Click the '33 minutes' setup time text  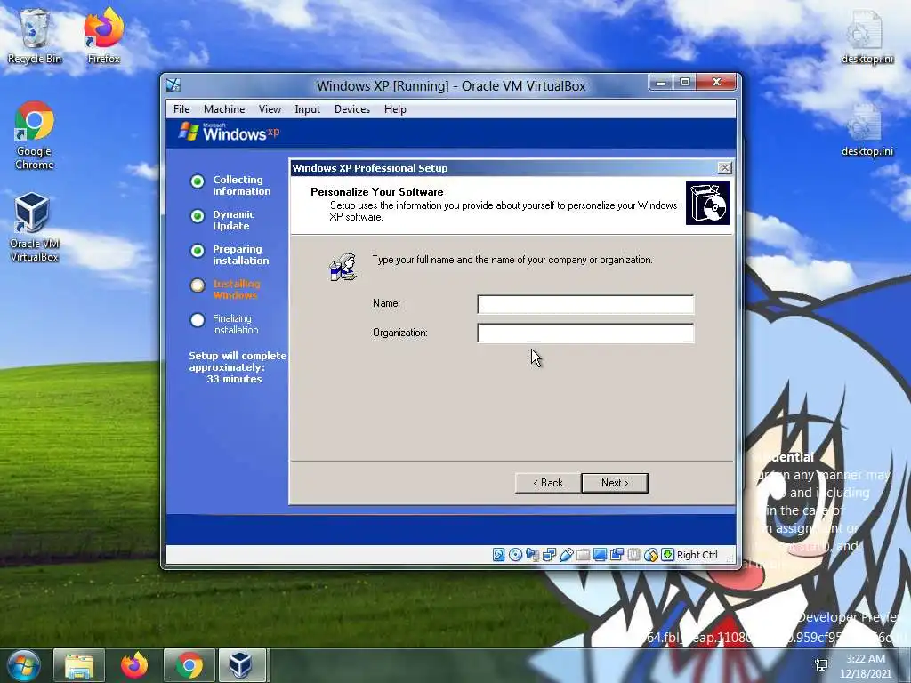(234, 379)
